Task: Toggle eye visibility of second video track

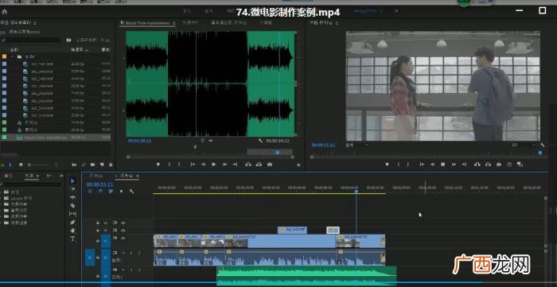Action: [123, 231]
